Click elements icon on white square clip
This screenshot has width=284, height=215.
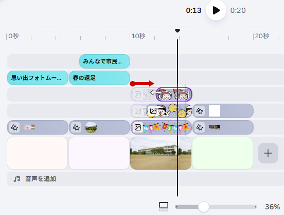coord(200,111)
